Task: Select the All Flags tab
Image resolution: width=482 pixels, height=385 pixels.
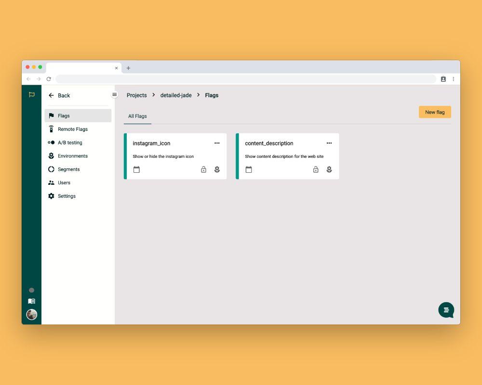Action: 137,116
